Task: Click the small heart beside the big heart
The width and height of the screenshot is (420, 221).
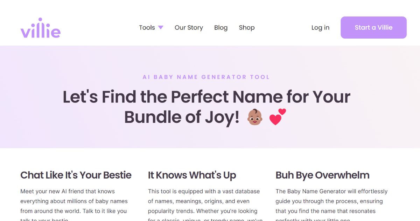Action: (x=282, y=112)
